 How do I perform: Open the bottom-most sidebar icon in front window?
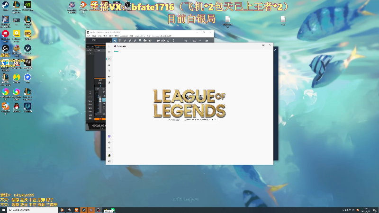pos(109,161)
